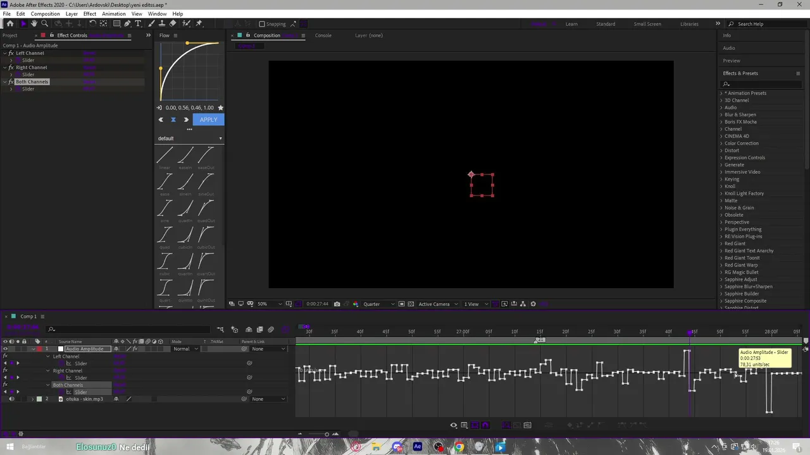Viewport: 810px width, 455px height.
Task: Open parent dropdown for otuka - skin.mp3
Action: coord(268,399)
